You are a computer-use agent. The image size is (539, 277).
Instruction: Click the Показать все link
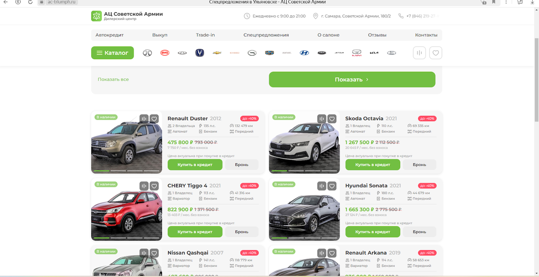113,79
